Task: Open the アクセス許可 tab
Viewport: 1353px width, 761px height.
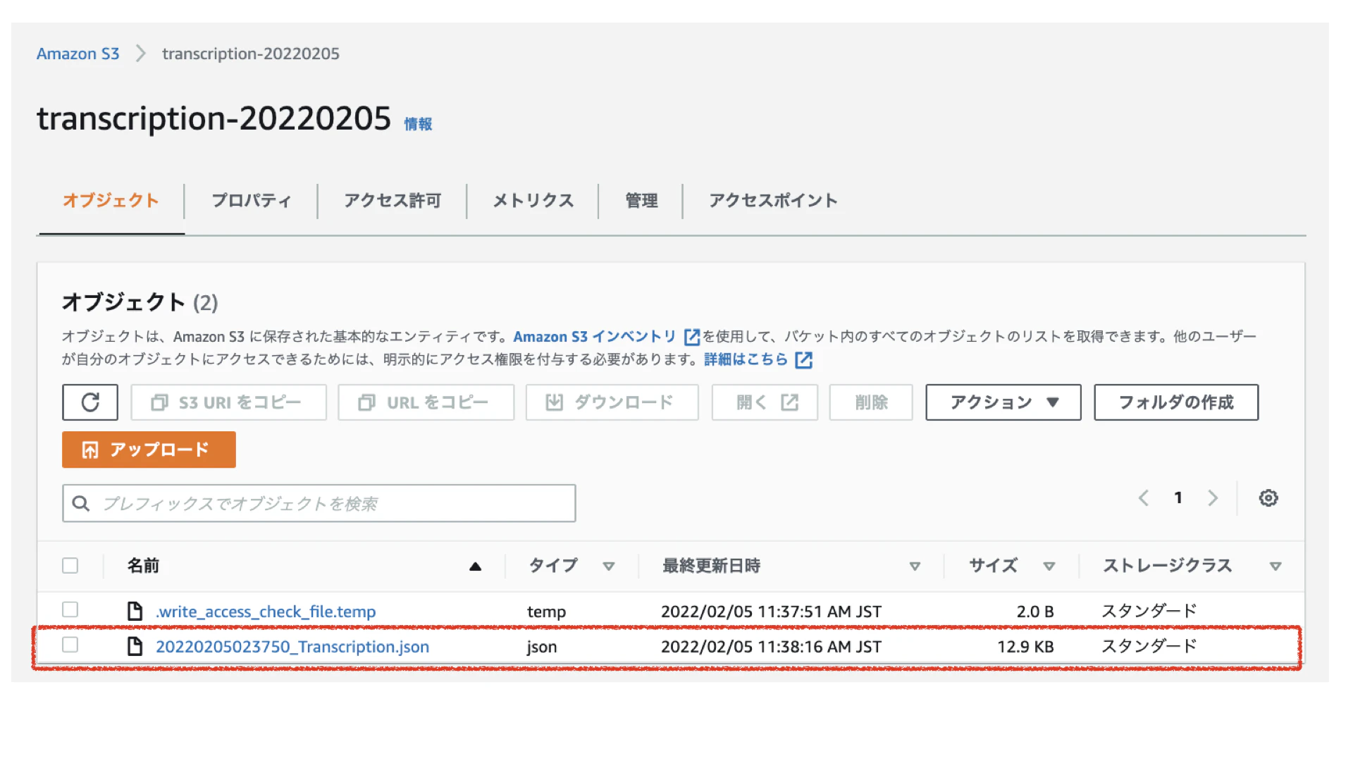Action: [393, 201]
